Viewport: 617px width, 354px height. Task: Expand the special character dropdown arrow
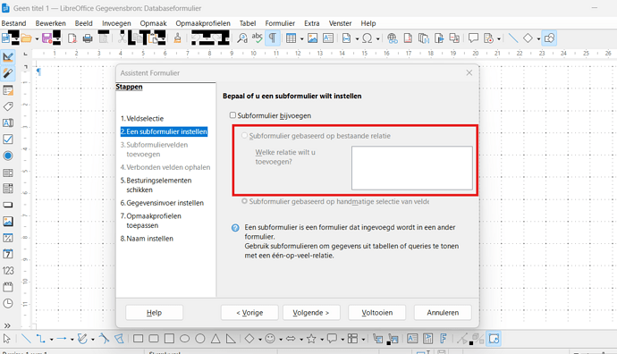click(377, 38)
